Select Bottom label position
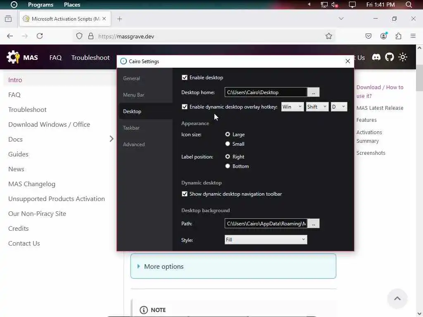The height and width of the screenshot is (317, 423). click(x=228, y=166)
